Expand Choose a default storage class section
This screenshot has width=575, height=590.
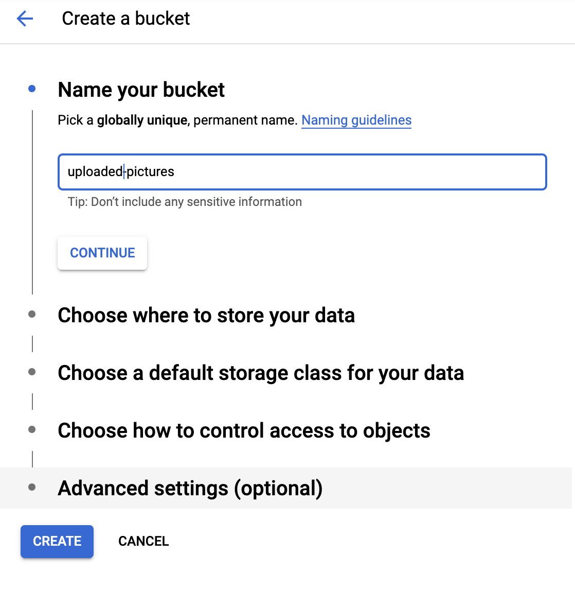pyautogui.click(x=261, y=373)
